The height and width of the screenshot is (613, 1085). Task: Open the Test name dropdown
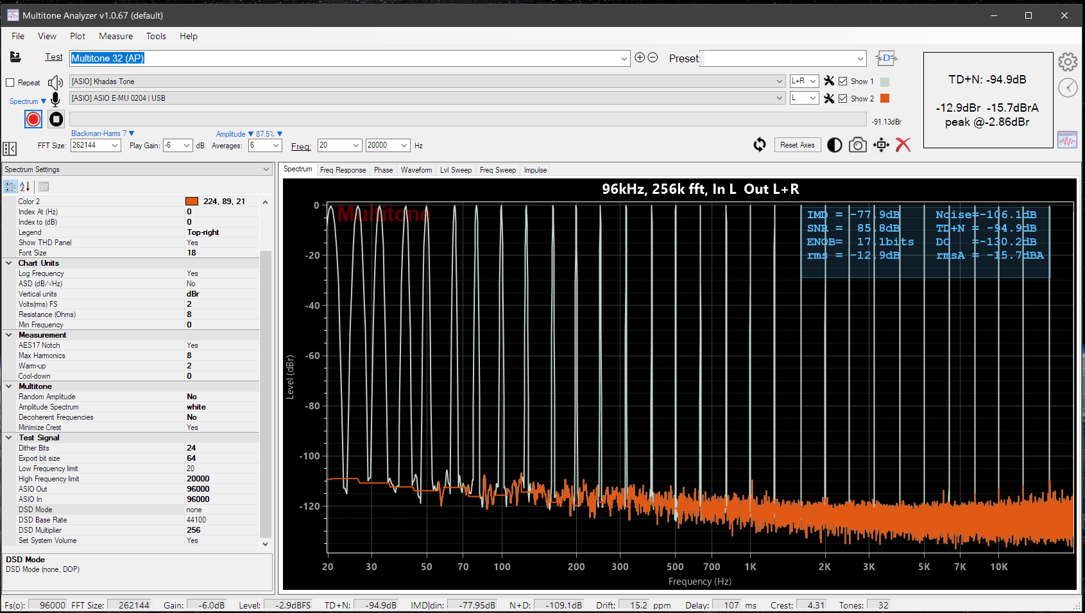pos(624,58)
